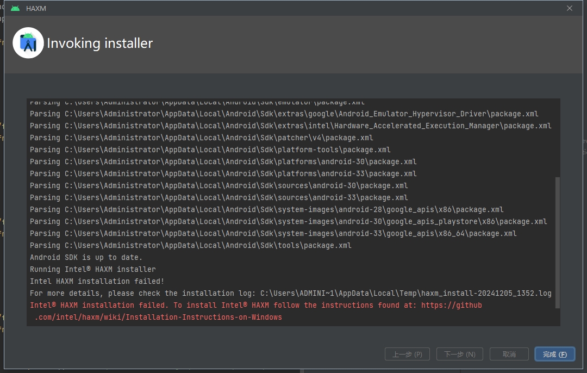Click the android-33 google_apis x86_64 line
This screenshot has width=587, height=373.
click(273, 233)
